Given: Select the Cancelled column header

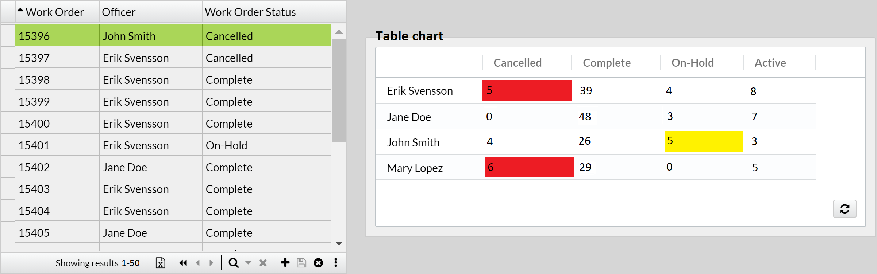Looking at the screenshot, I should coord(517,62).
